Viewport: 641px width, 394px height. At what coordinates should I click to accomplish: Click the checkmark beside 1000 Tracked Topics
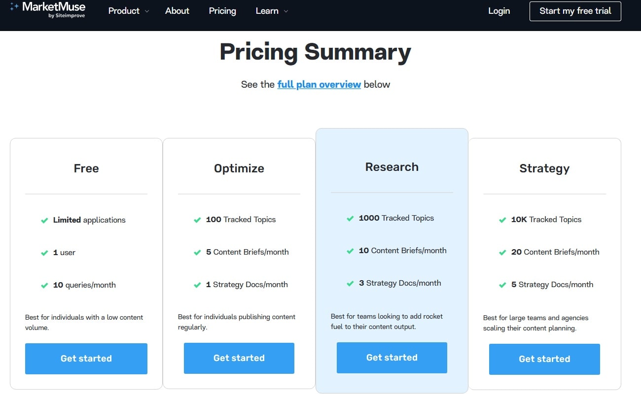[x=351, y=218]
